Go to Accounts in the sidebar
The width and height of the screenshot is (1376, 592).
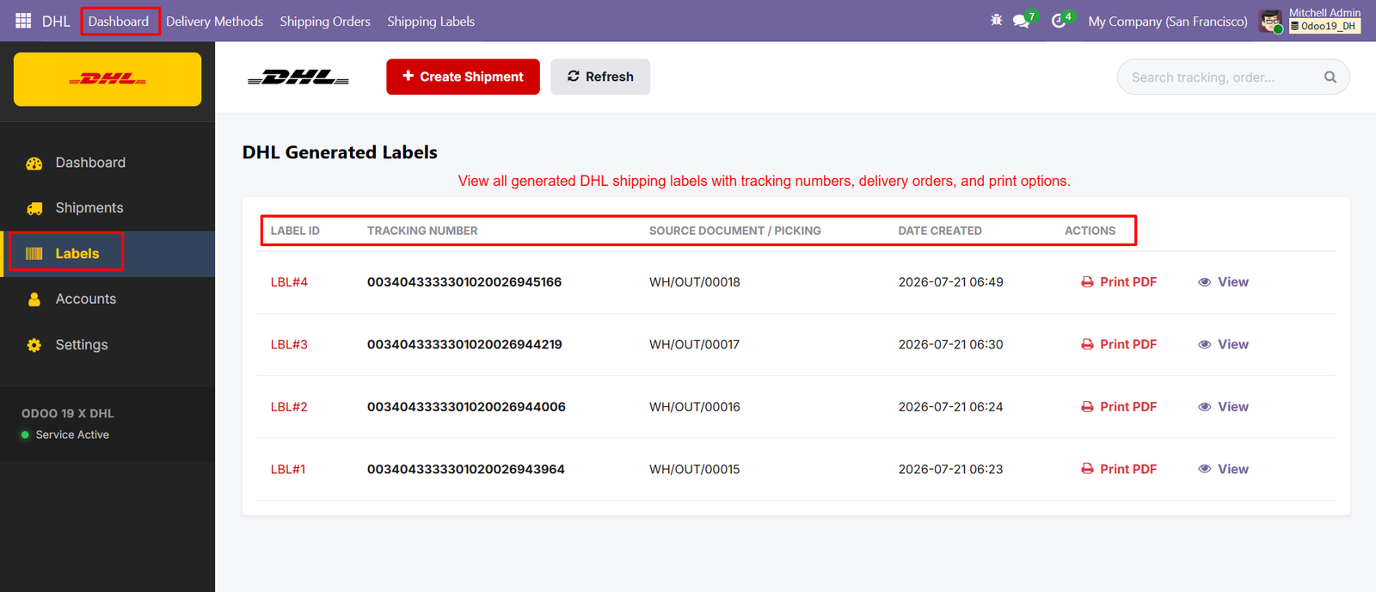point(107,299)
